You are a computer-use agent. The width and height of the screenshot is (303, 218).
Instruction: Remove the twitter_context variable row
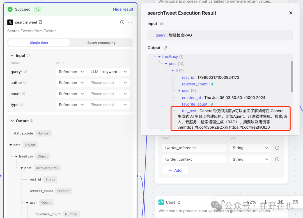click(x=277, y=159)
